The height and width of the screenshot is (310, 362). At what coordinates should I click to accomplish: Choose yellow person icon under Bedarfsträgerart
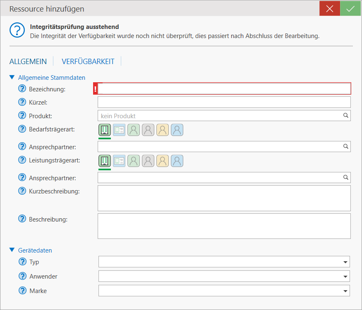163,130
